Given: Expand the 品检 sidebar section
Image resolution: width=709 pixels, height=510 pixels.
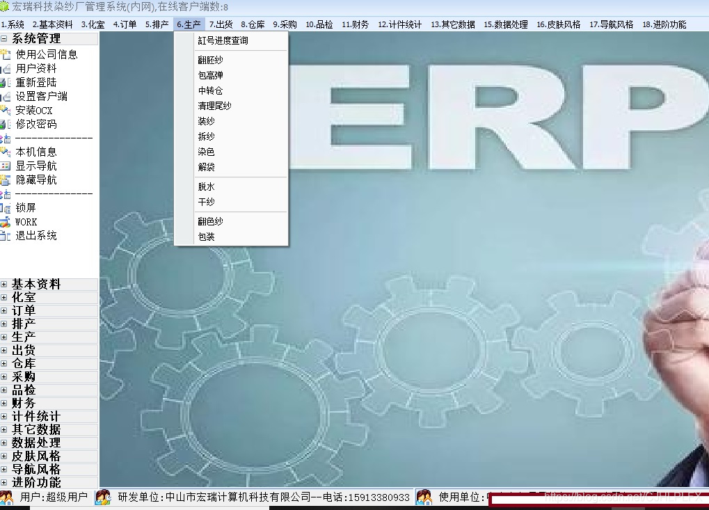Looking at the screenshot, I should pos(3,390).
